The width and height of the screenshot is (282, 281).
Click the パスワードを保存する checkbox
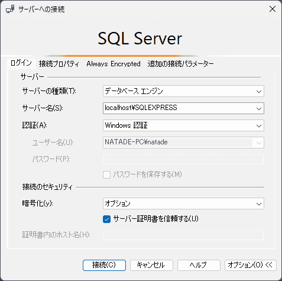tap(106, 175)
